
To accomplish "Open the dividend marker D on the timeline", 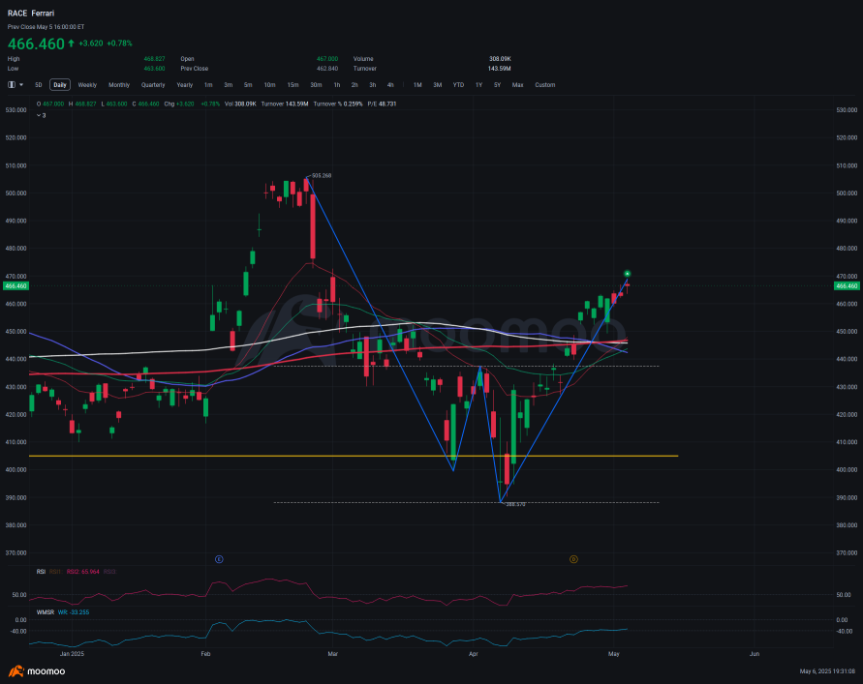I will tap(573, 559).
